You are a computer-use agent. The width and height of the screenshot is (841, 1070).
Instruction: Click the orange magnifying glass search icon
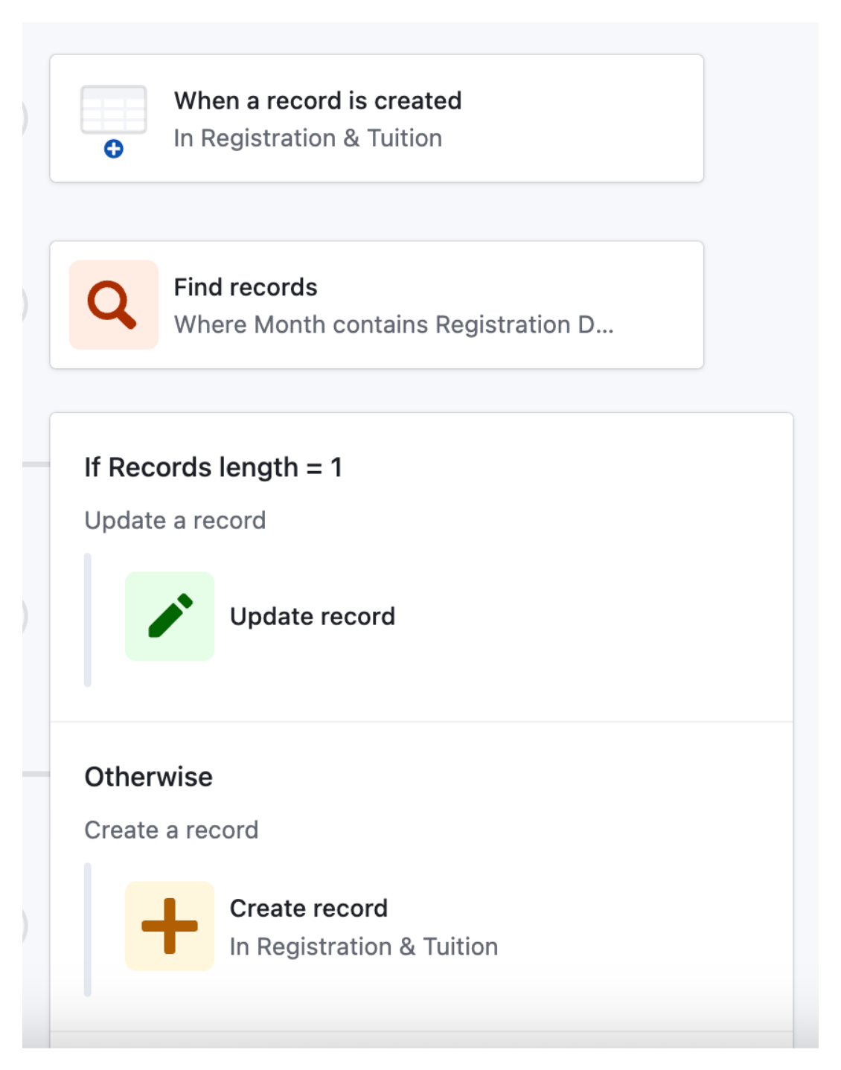112,305
